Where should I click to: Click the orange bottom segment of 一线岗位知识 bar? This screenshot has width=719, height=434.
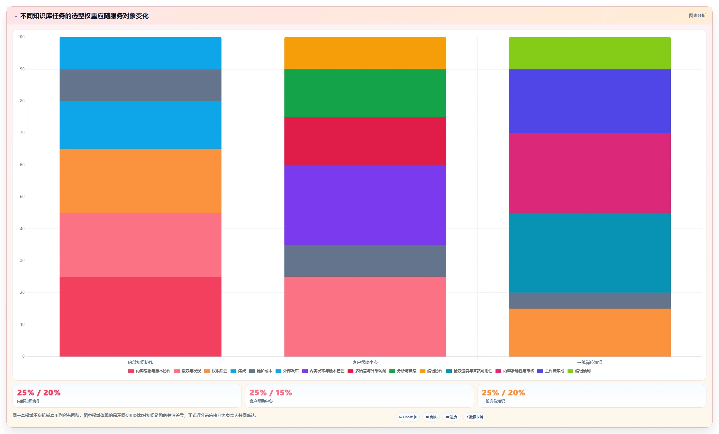point(590,333)
